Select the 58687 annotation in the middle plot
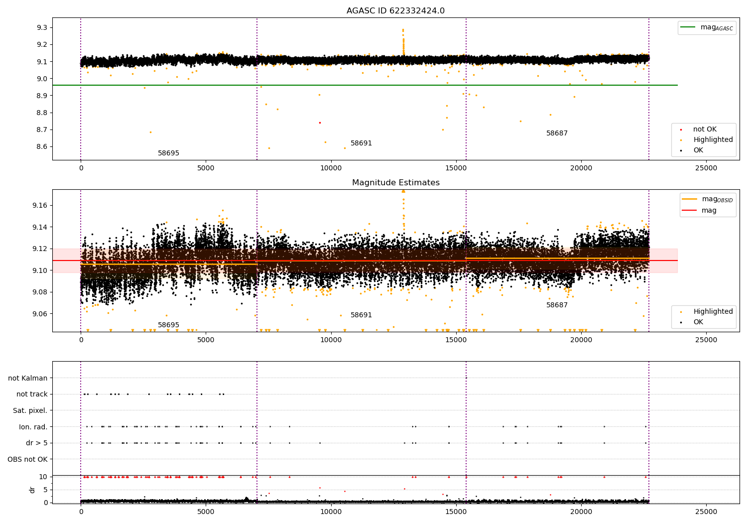Screen dimensions: 747x523 pyautogui.click(x=557, y=305)
